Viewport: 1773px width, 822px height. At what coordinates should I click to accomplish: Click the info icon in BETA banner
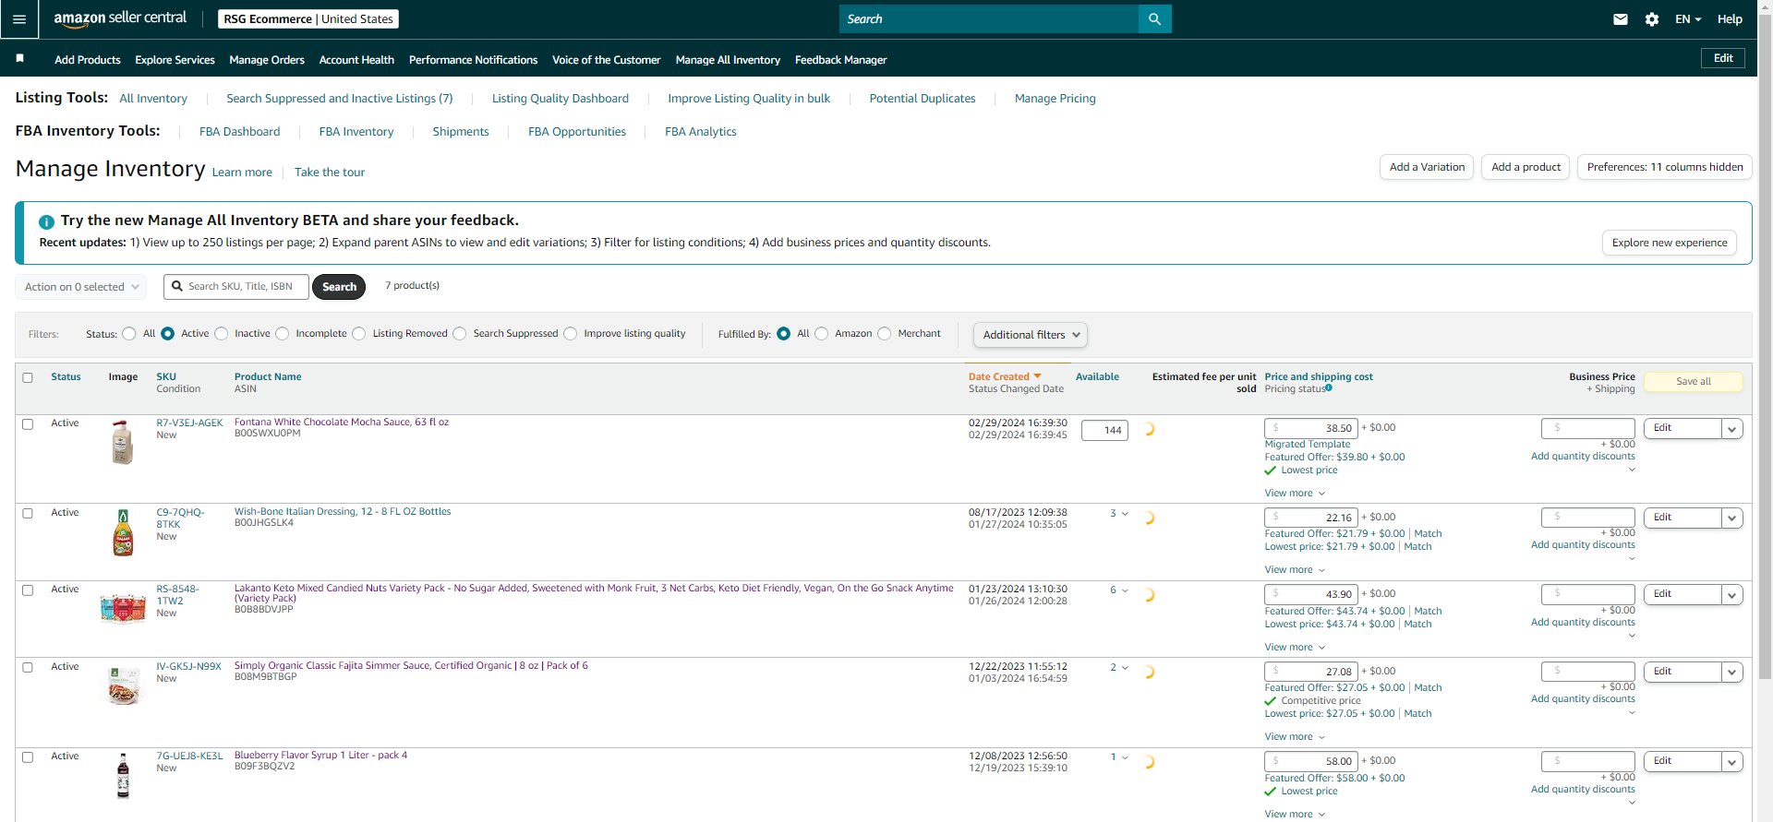coord(46,221)
